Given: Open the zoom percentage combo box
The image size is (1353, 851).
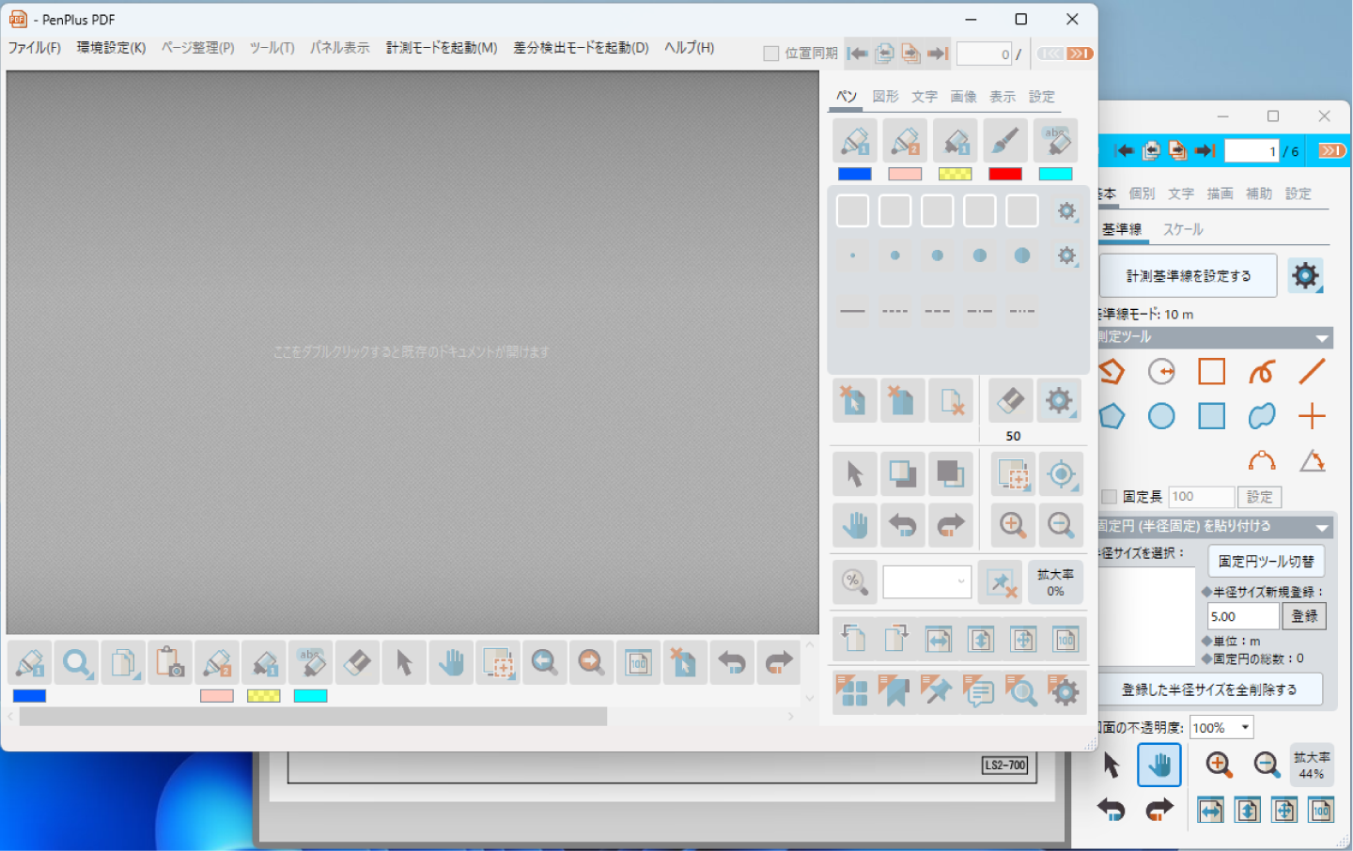Looking at the screenshot, I should pos(926,582).
